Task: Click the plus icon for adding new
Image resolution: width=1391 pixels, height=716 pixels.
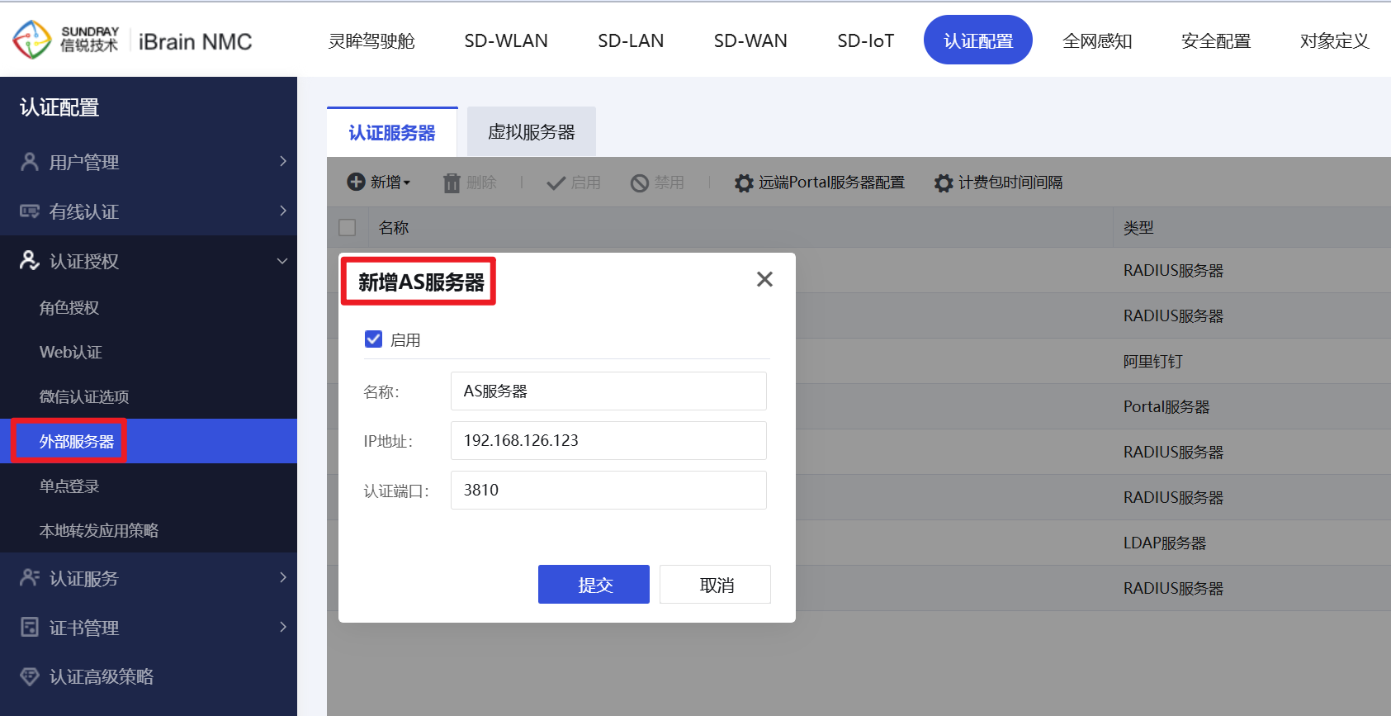Action: pos(356,182)
